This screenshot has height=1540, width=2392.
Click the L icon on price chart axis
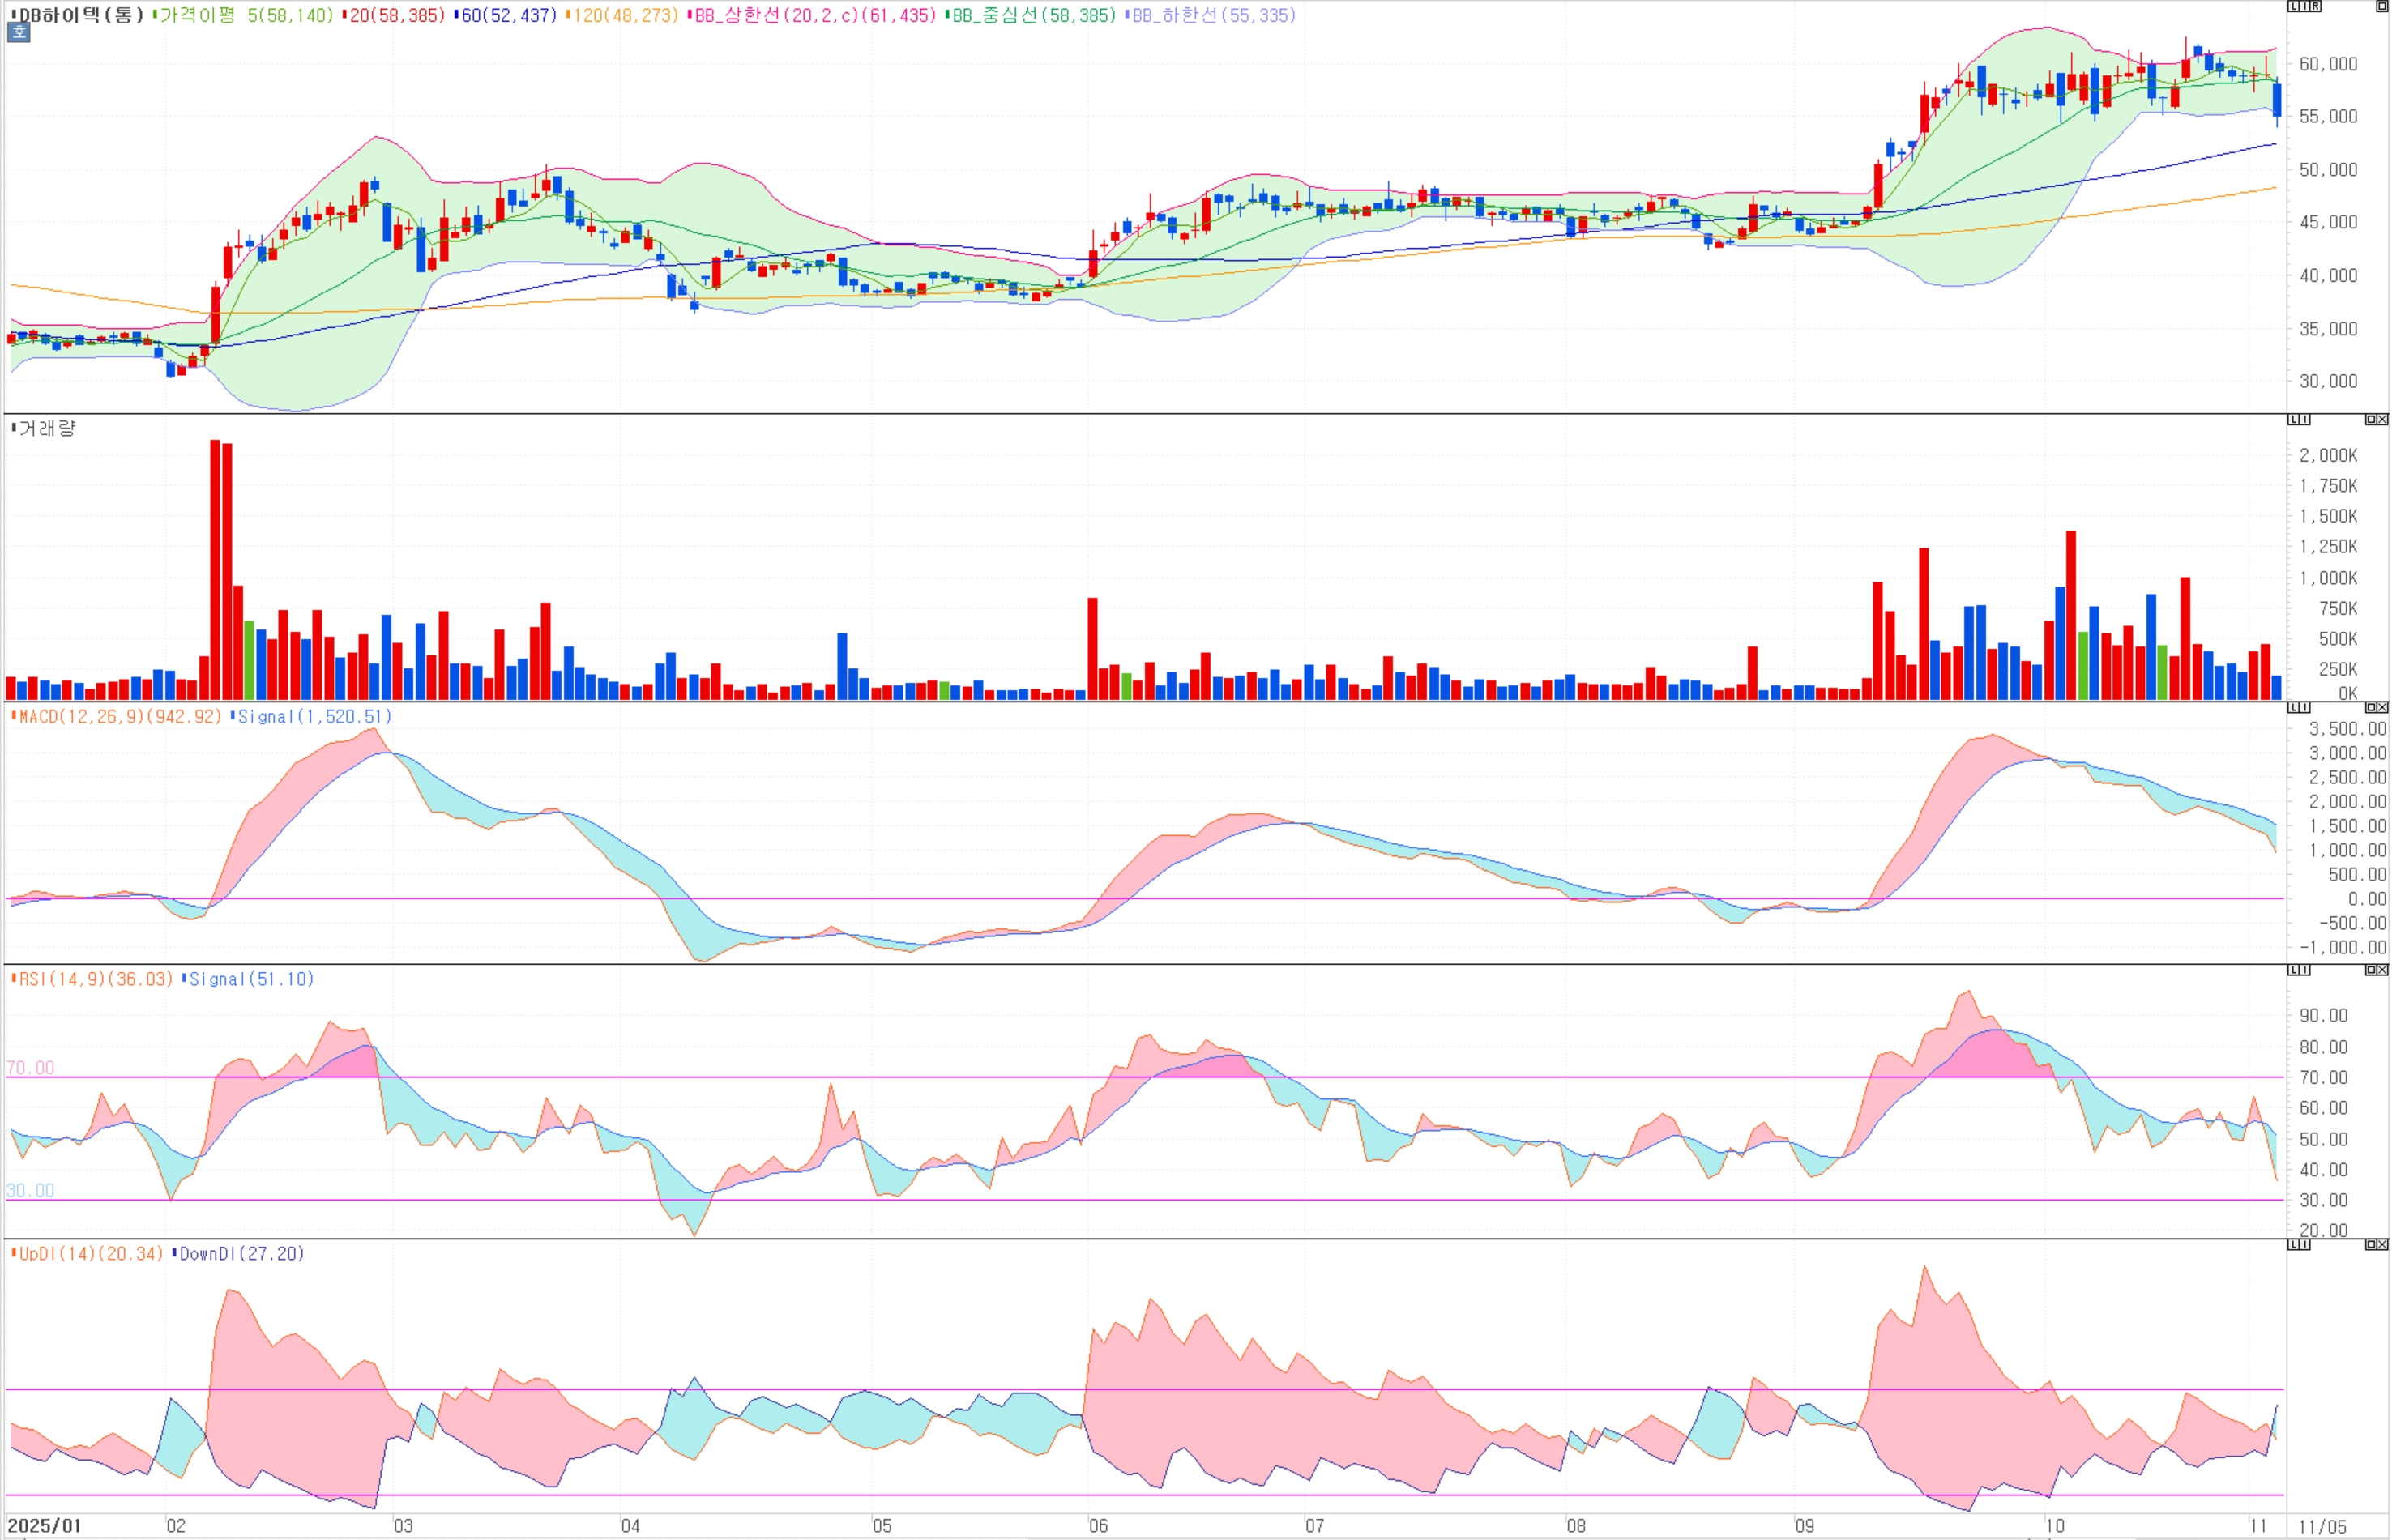click(x=2294, y=6)
